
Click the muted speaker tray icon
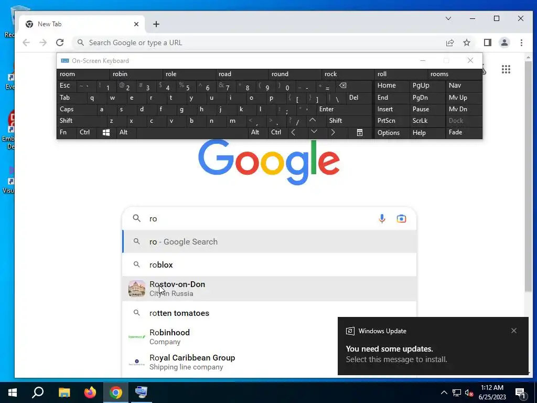[469, 393]
